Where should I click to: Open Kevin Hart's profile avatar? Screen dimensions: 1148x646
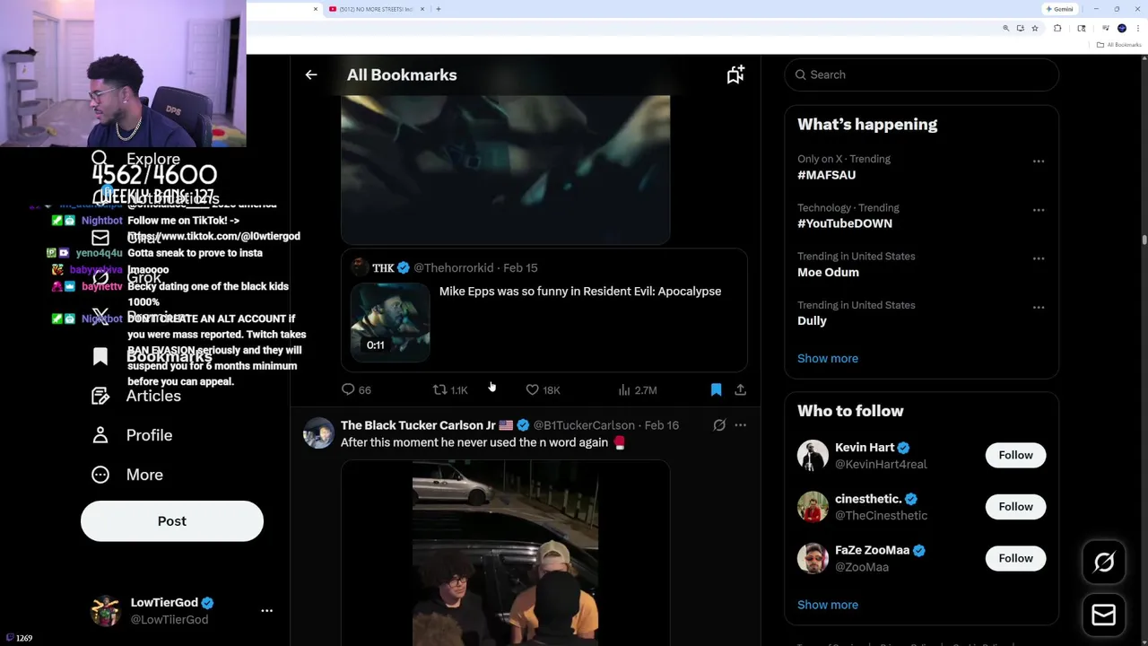click(x=813, y=455)
